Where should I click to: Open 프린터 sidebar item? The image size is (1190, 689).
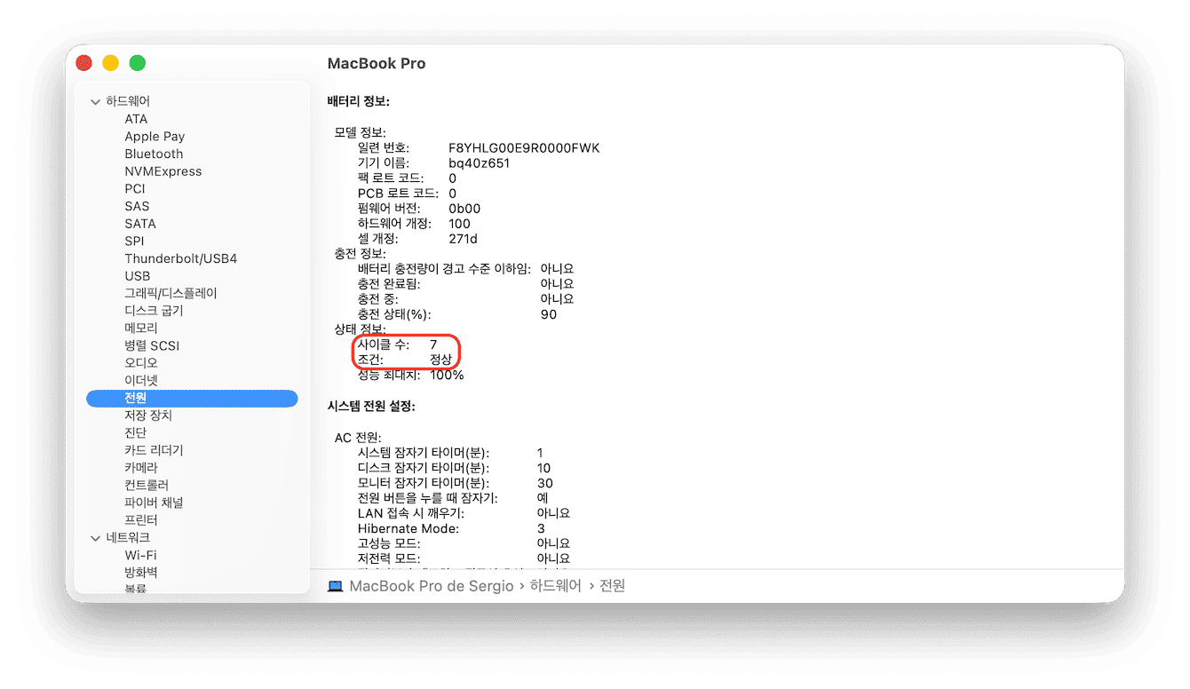141,520
